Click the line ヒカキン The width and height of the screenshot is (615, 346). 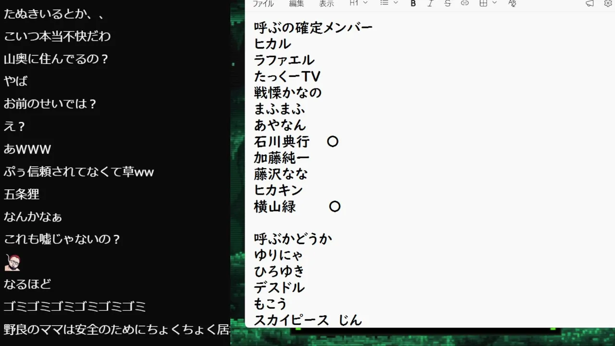coord(278,190)
